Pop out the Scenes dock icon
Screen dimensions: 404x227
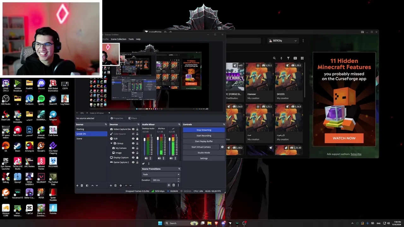pos(106,125)
